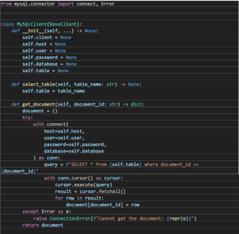The height and width of the screenshot is (234, 239).
Task: Click the self.database = None line
Action: (x=49, y=64)
